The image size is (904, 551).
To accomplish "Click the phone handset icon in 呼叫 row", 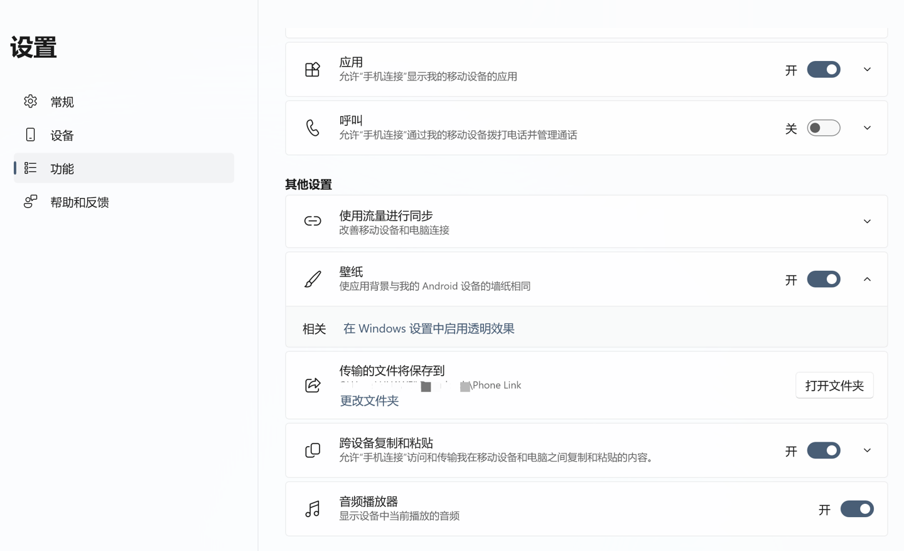I will pyautogui.click(x=313, y=128).
